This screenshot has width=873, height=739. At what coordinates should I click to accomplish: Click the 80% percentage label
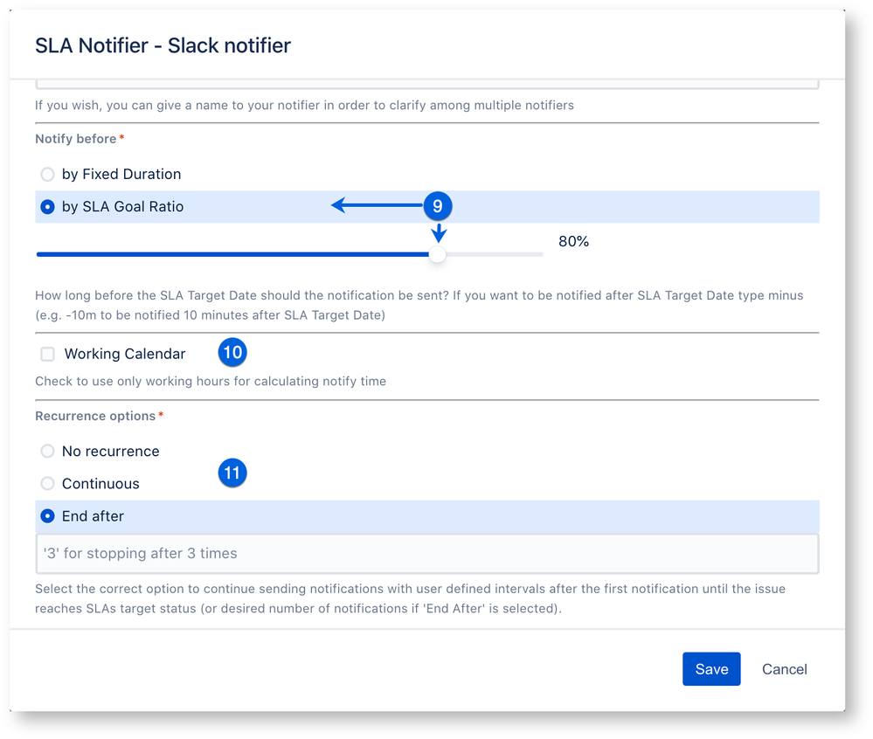click(x=573, y=241)
